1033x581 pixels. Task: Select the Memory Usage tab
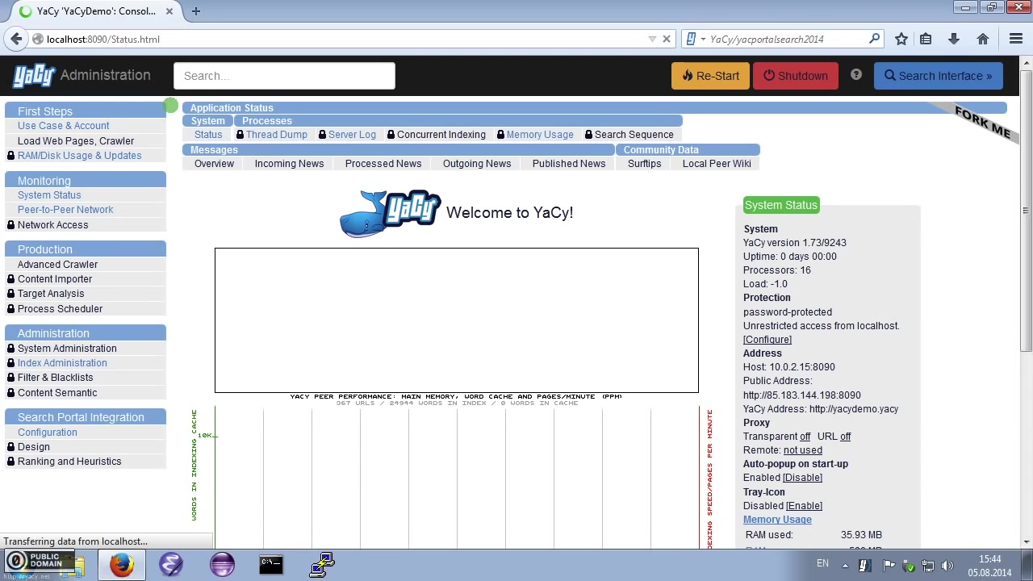(x=540, y=135)
